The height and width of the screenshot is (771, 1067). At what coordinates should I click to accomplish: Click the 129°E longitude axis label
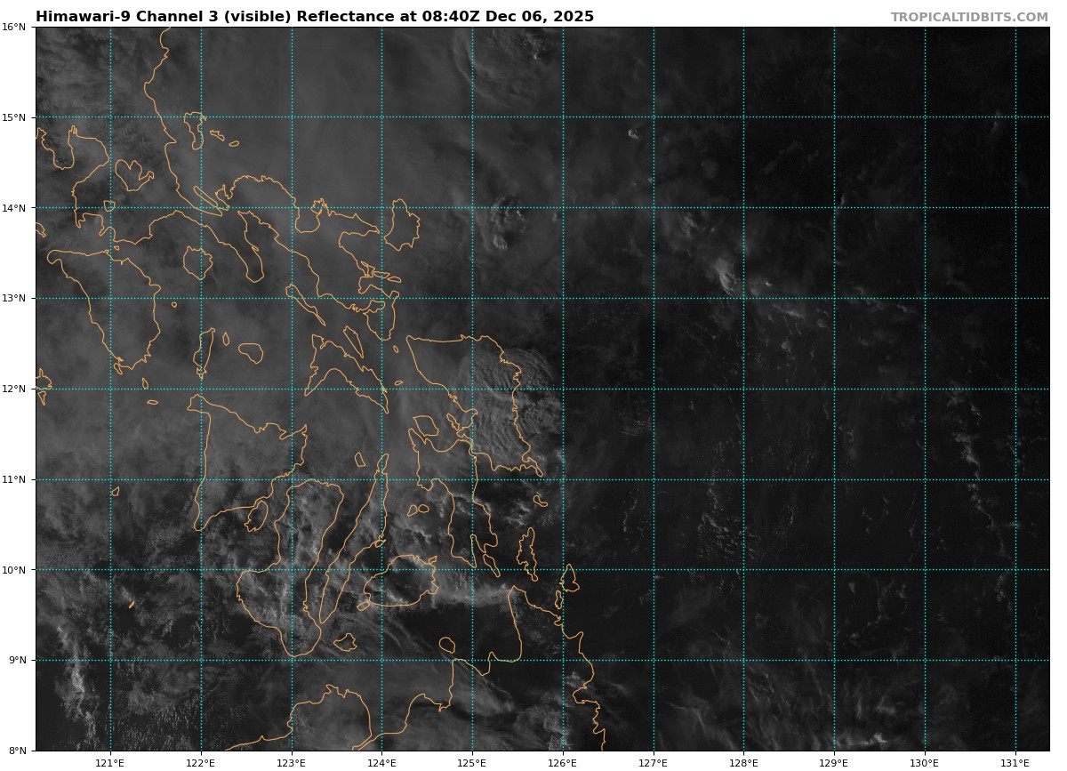[834, 763]
